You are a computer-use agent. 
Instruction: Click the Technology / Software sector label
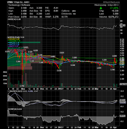point(19,5)
